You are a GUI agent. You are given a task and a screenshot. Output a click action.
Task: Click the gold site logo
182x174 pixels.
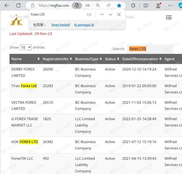[x=17, y=20]
